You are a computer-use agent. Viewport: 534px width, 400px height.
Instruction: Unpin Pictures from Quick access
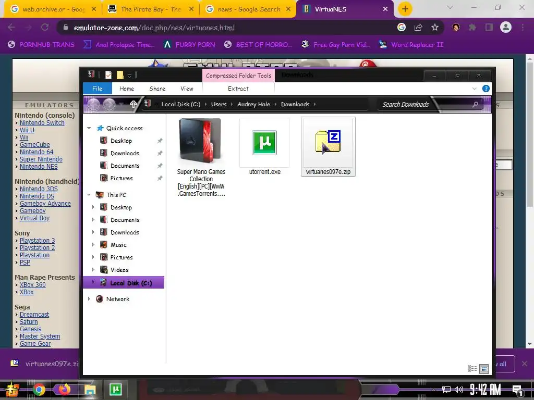(x=160, y=178)
